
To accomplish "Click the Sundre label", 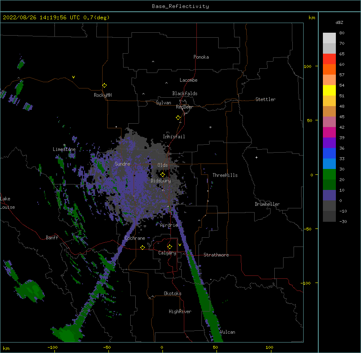I will pos(122,164).
